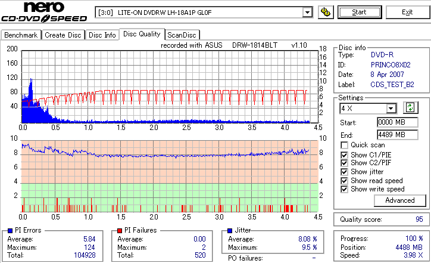Click PI Errors average 5.84
This screenshot has width=431, height=263.
coord(89,239)
